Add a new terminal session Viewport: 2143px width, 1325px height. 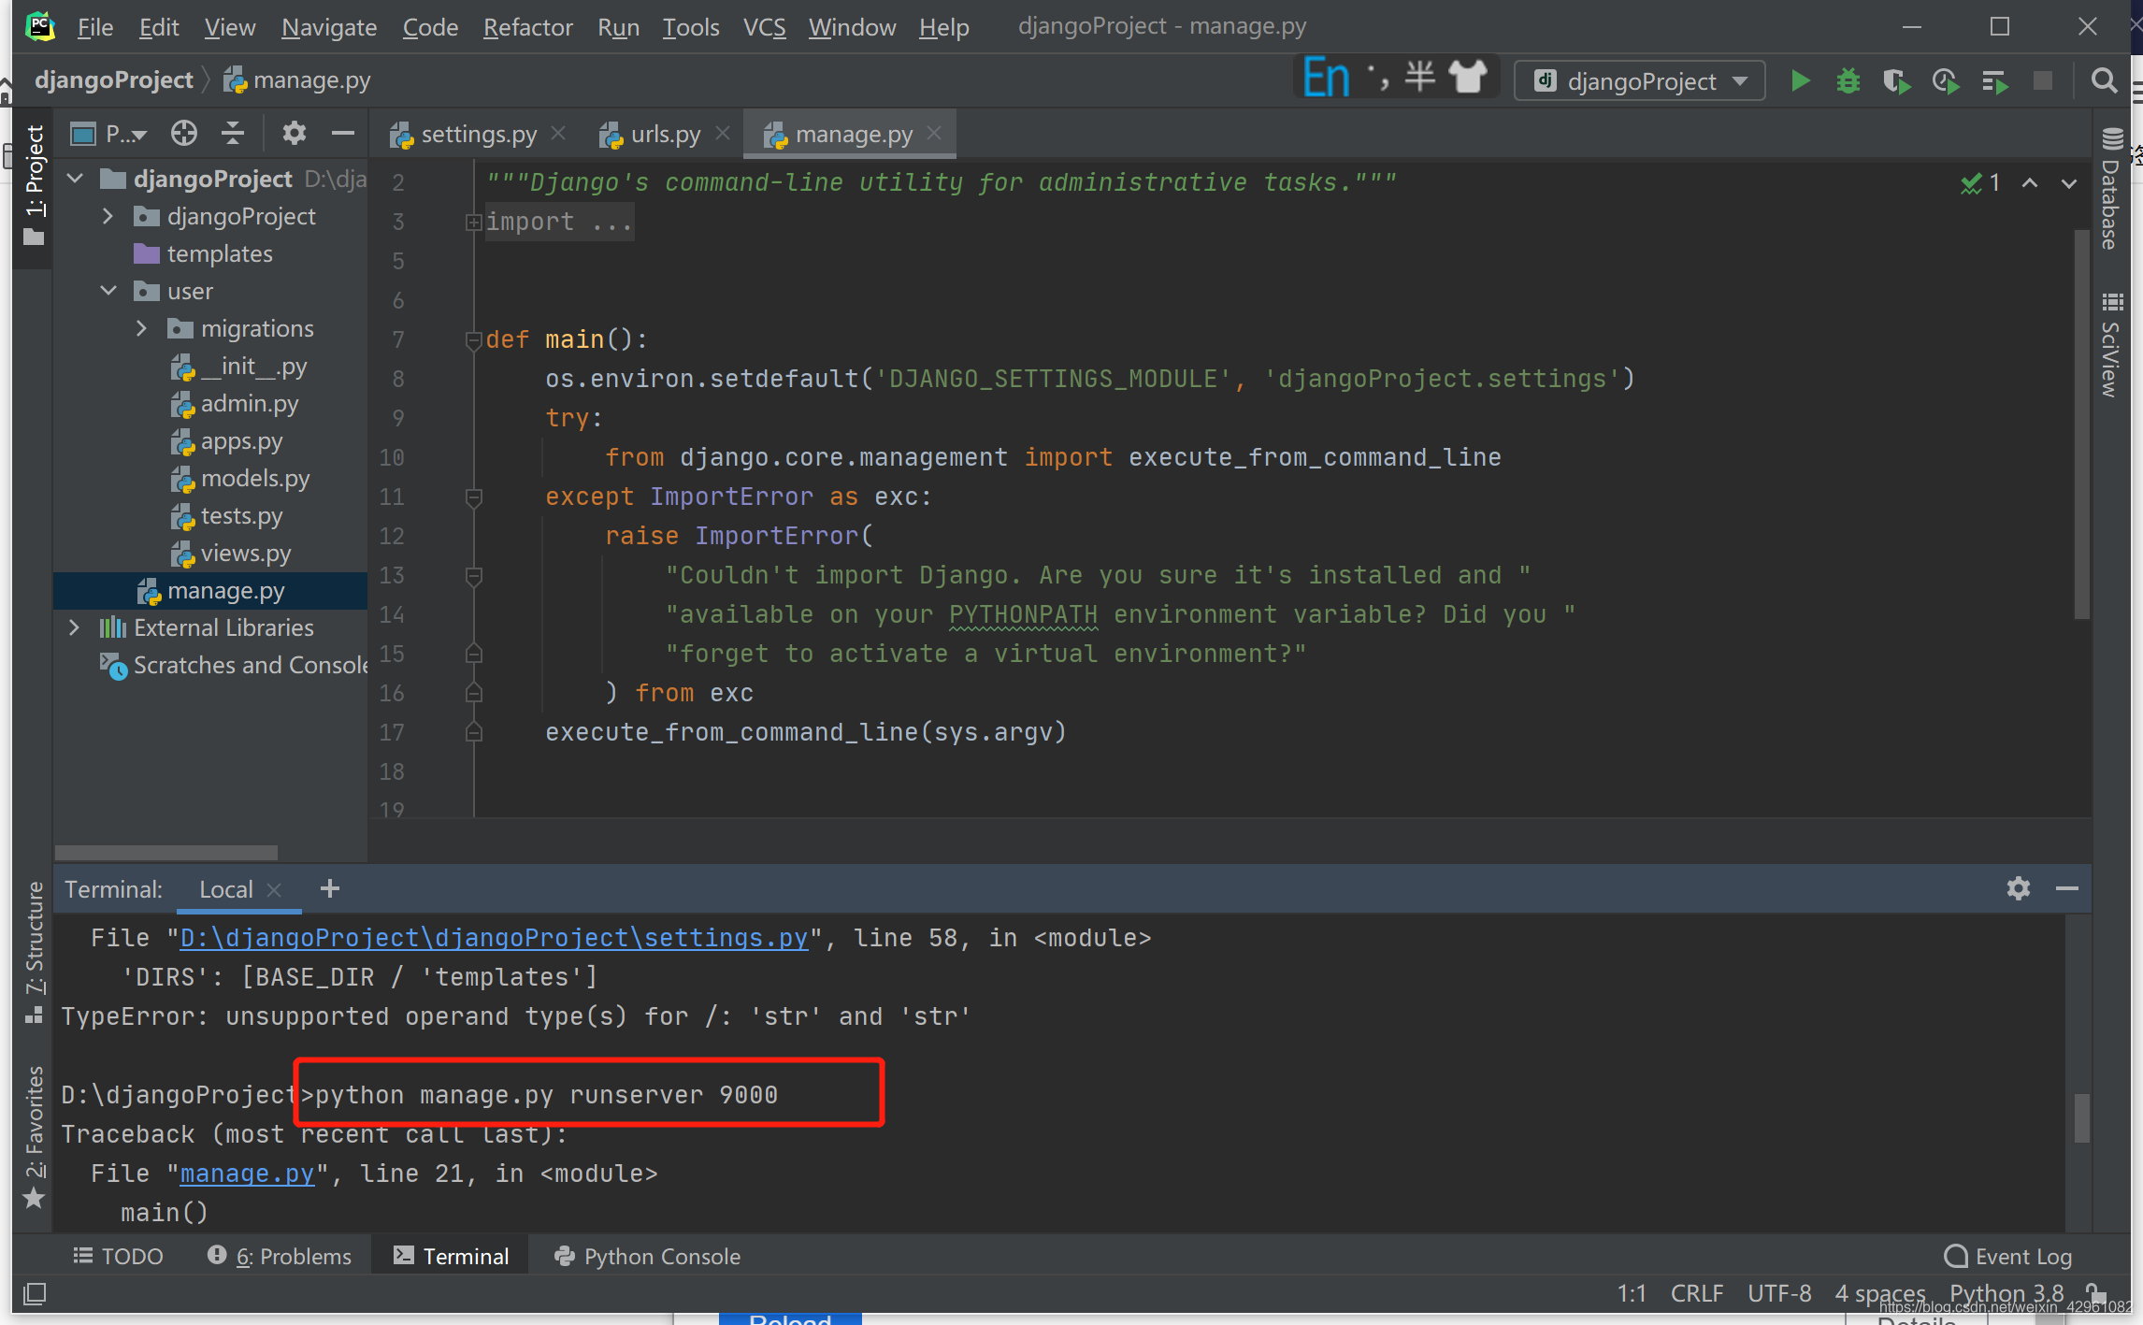(330, 888)
